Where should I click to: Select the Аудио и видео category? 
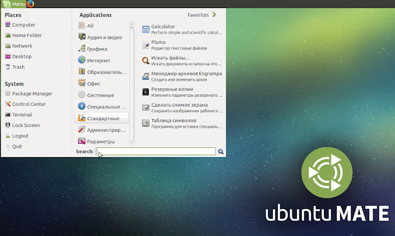click(x=101, y=37)
